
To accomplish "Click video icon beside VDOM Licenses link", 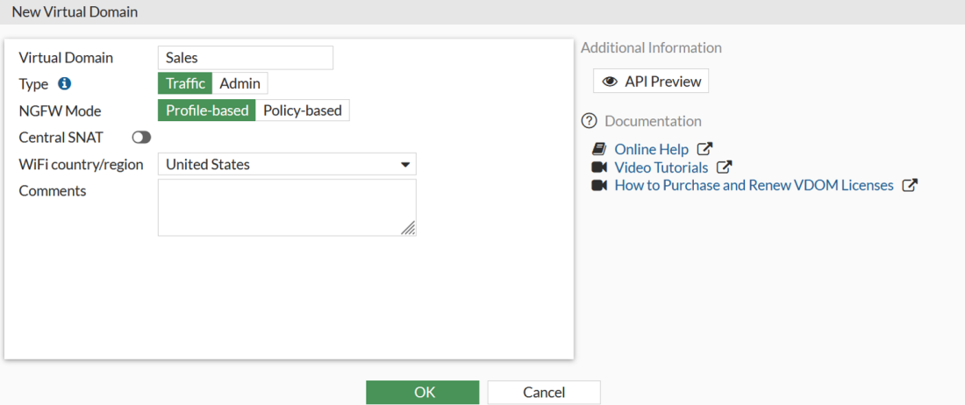I will [599, 186].
